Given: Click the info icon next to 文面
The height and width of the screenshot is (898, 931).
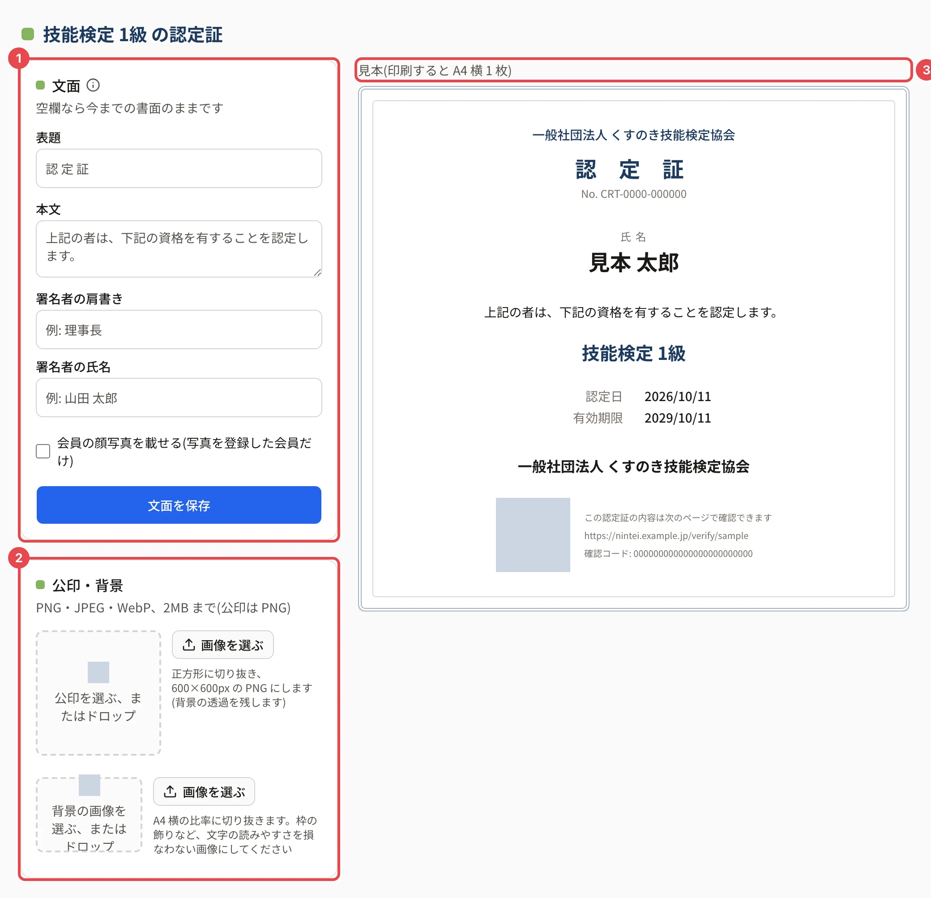Looking at the screenshot, I should tap(93, 85).
